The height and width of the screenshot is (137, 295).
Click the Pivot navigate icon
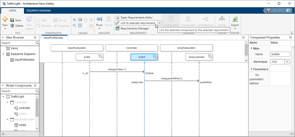tap(99, 19)
